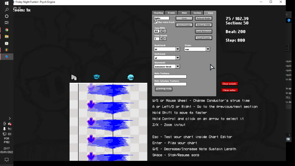Open File Explorer from the taskbar

[7, 37]
